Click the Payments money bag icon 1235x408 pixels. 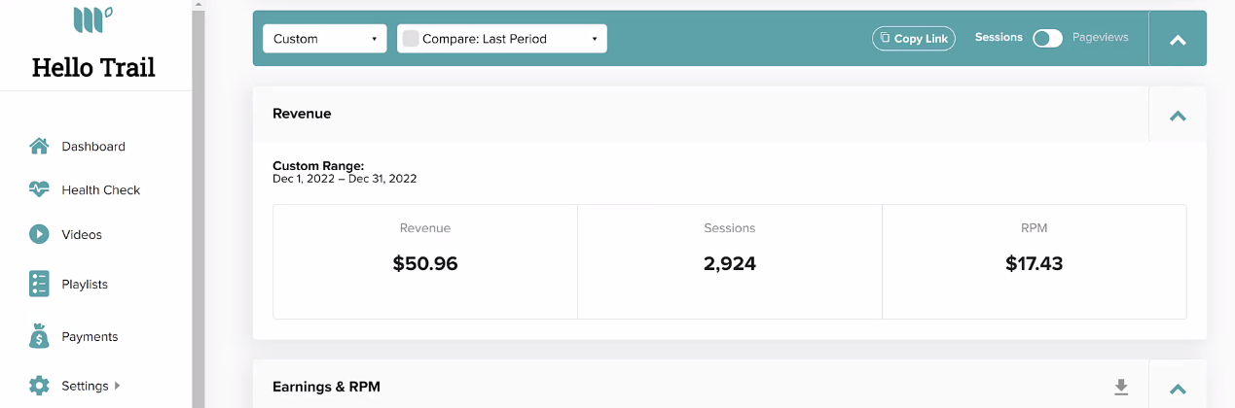coord(39,336)
